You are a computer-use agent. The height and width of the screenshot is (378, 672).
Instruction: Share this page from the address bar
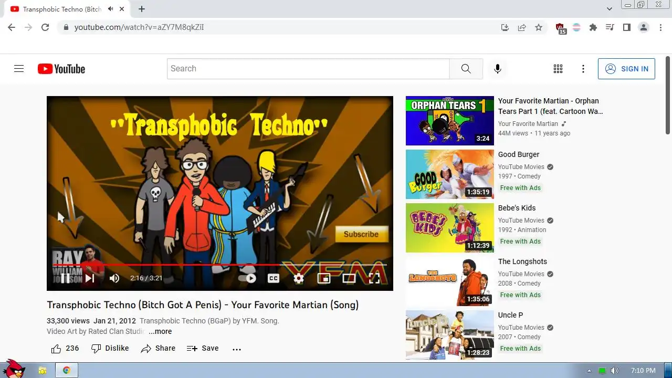coord(522,27)
